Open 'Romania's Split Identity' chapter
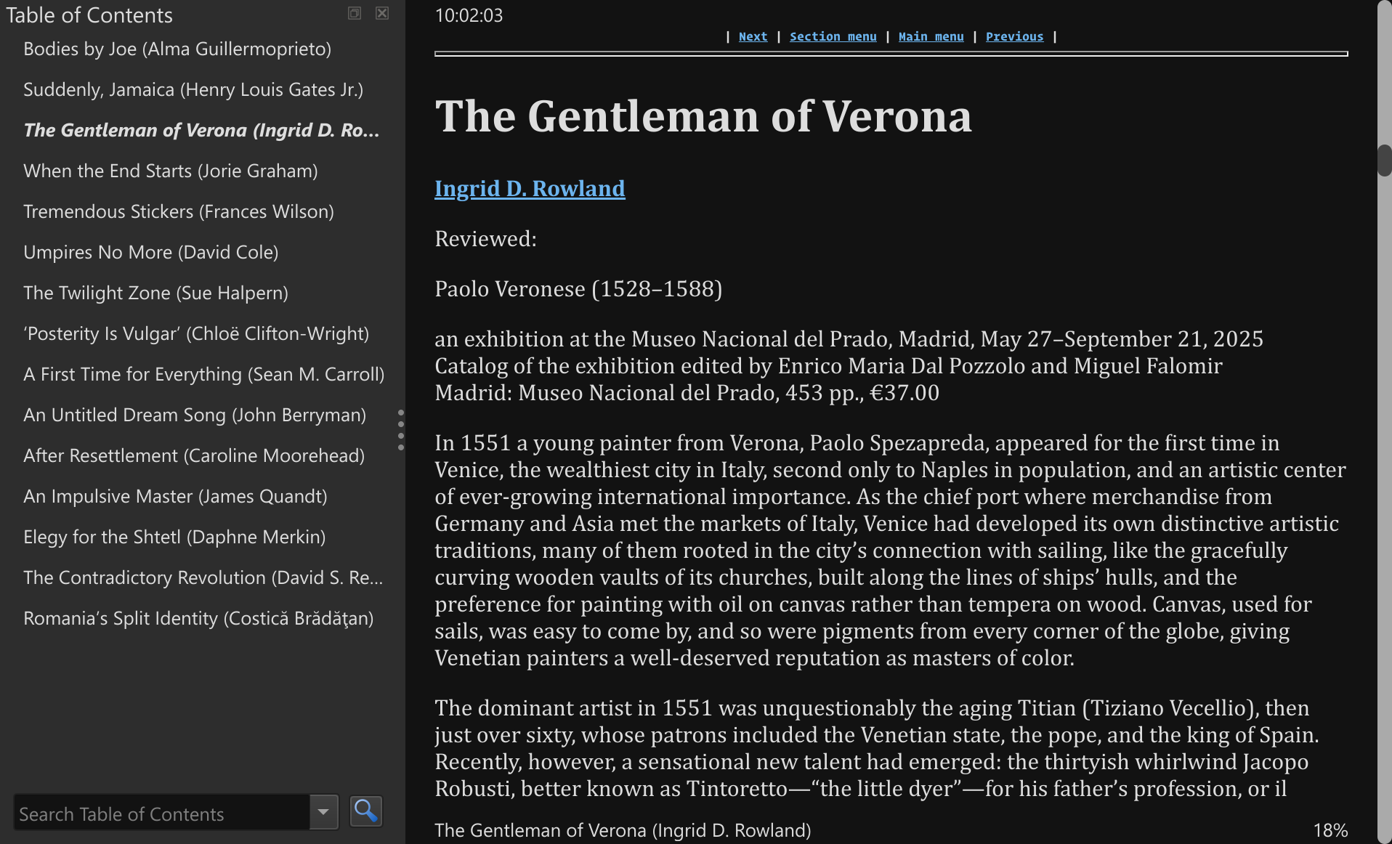1392x844 pixels. (x=198, y=618)
